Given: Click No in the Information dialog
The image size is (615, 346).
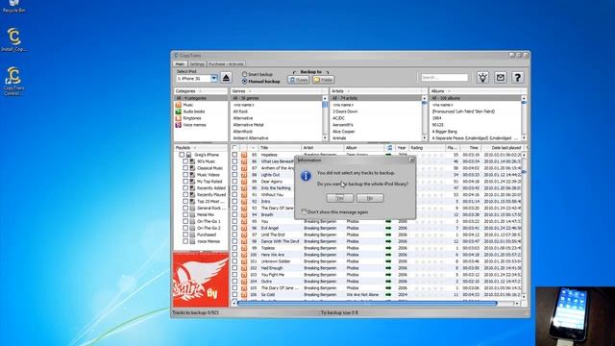Looking at the screenshot, I should [370, 198].
